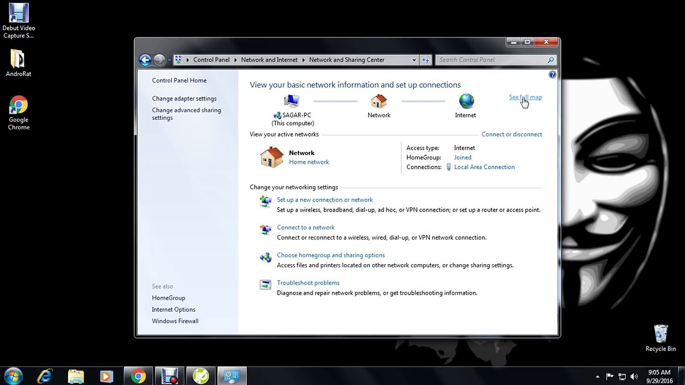Open Set up a new connection or network
This screenshot has height=385, width=685.
coord(325,200)
